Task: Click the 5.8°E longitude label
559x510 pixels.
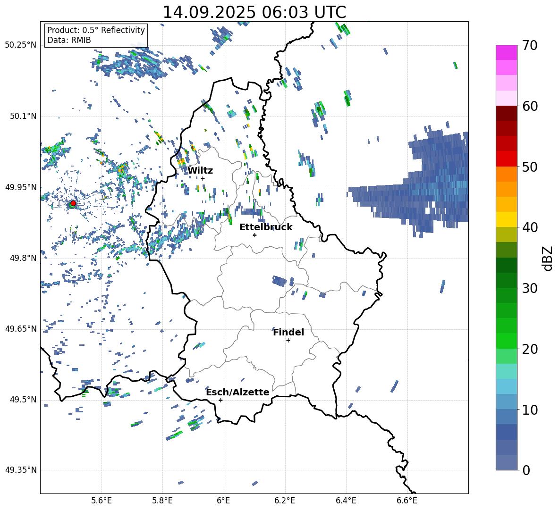Action: click(162, 501)
